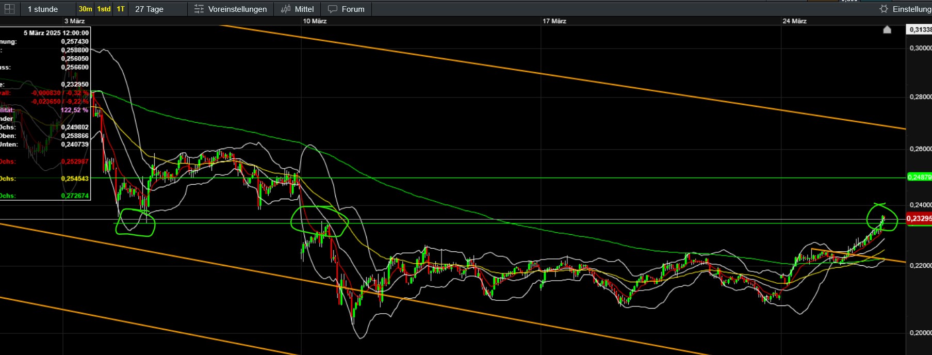Screen dimensions: 932x355
Task: Click the 0,22000 price axis label
Action: [x=921, y=265]
